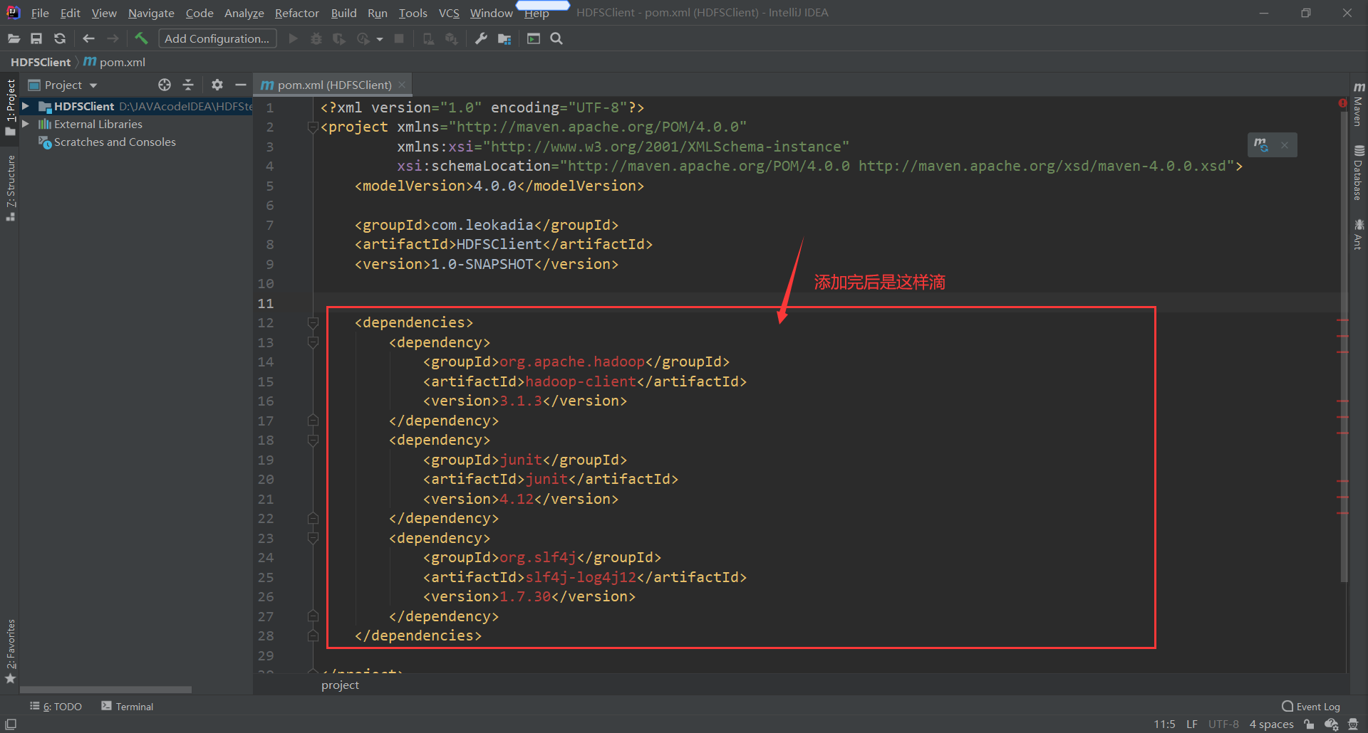
Task: Click the Project panel horizontal scrollbar
Action: click(x=105, y=689)
